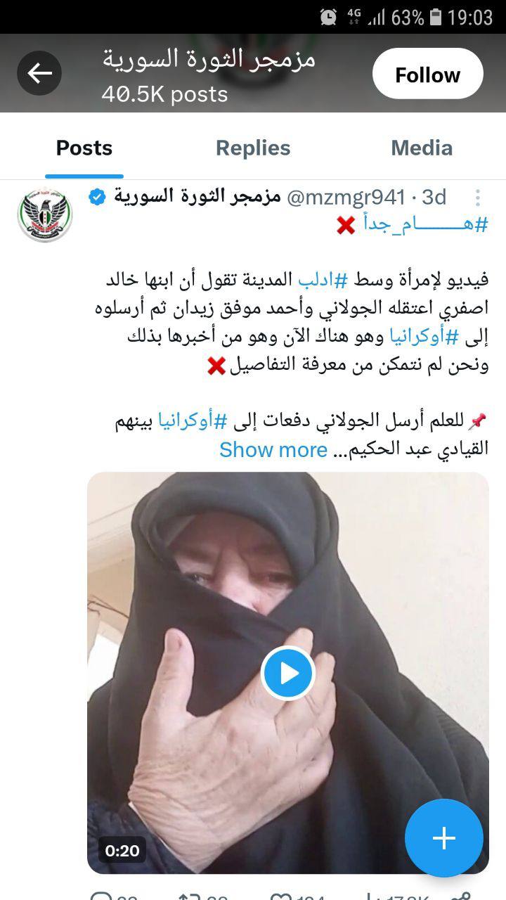The height and width of the screenshot is (900, 506).
Task: Click the 40.5K posts count in header
Action: coord(164,94)
